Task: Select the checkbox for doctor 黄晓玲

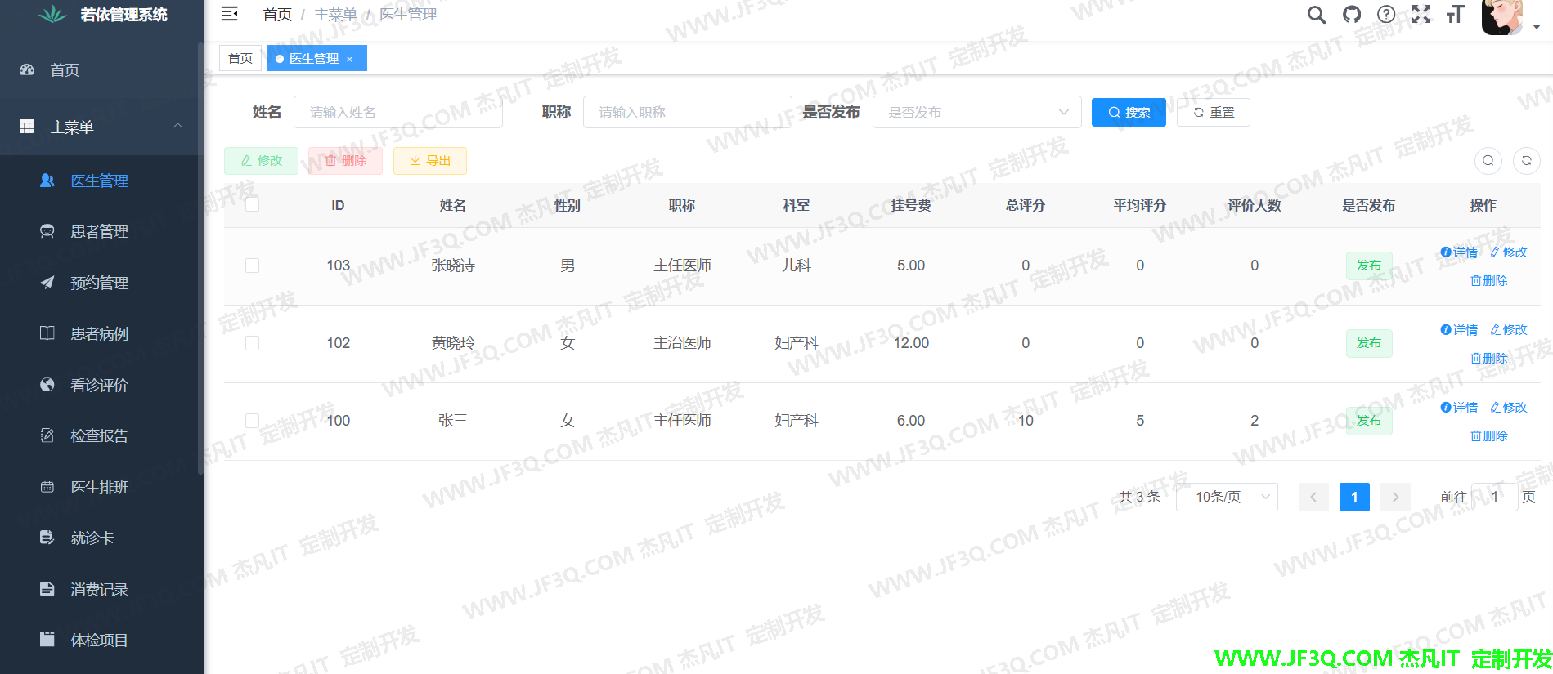Action: pos(252,343)
